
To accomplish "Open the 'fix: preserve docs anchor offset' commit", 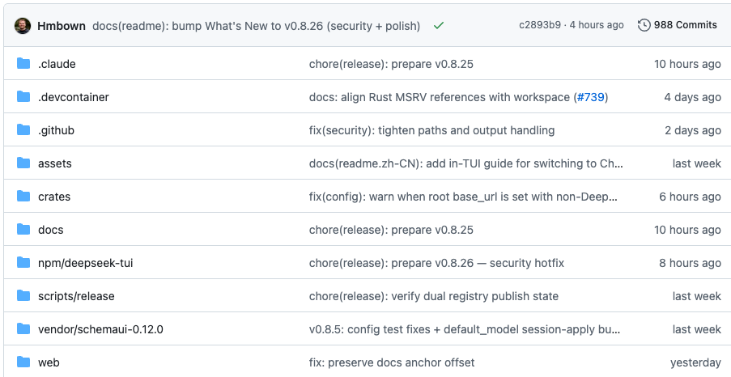I will pos(392,362).
